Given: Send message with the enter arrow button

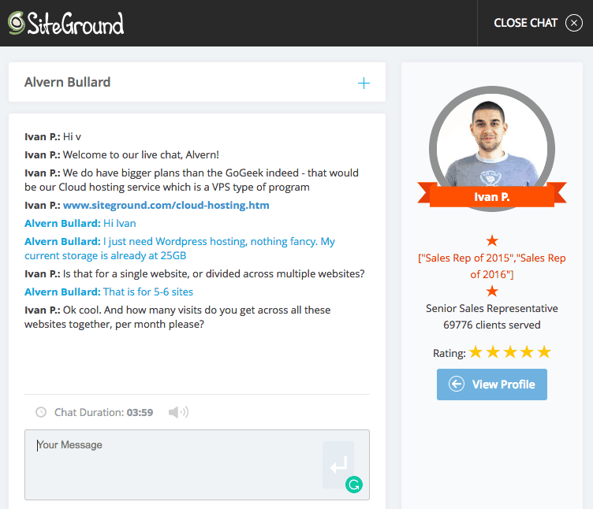Looking at the screenshot, I should click(x=338, y=464).
